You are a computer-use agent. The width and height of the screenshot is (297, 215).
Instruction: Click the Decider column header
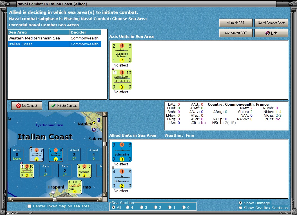tap(86, 32)
